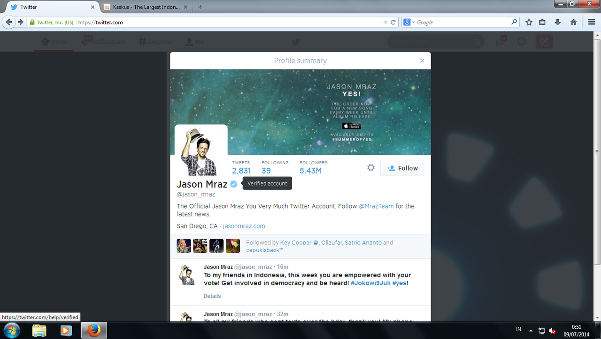Click the Twitter search box in navbar

point(435,42)
